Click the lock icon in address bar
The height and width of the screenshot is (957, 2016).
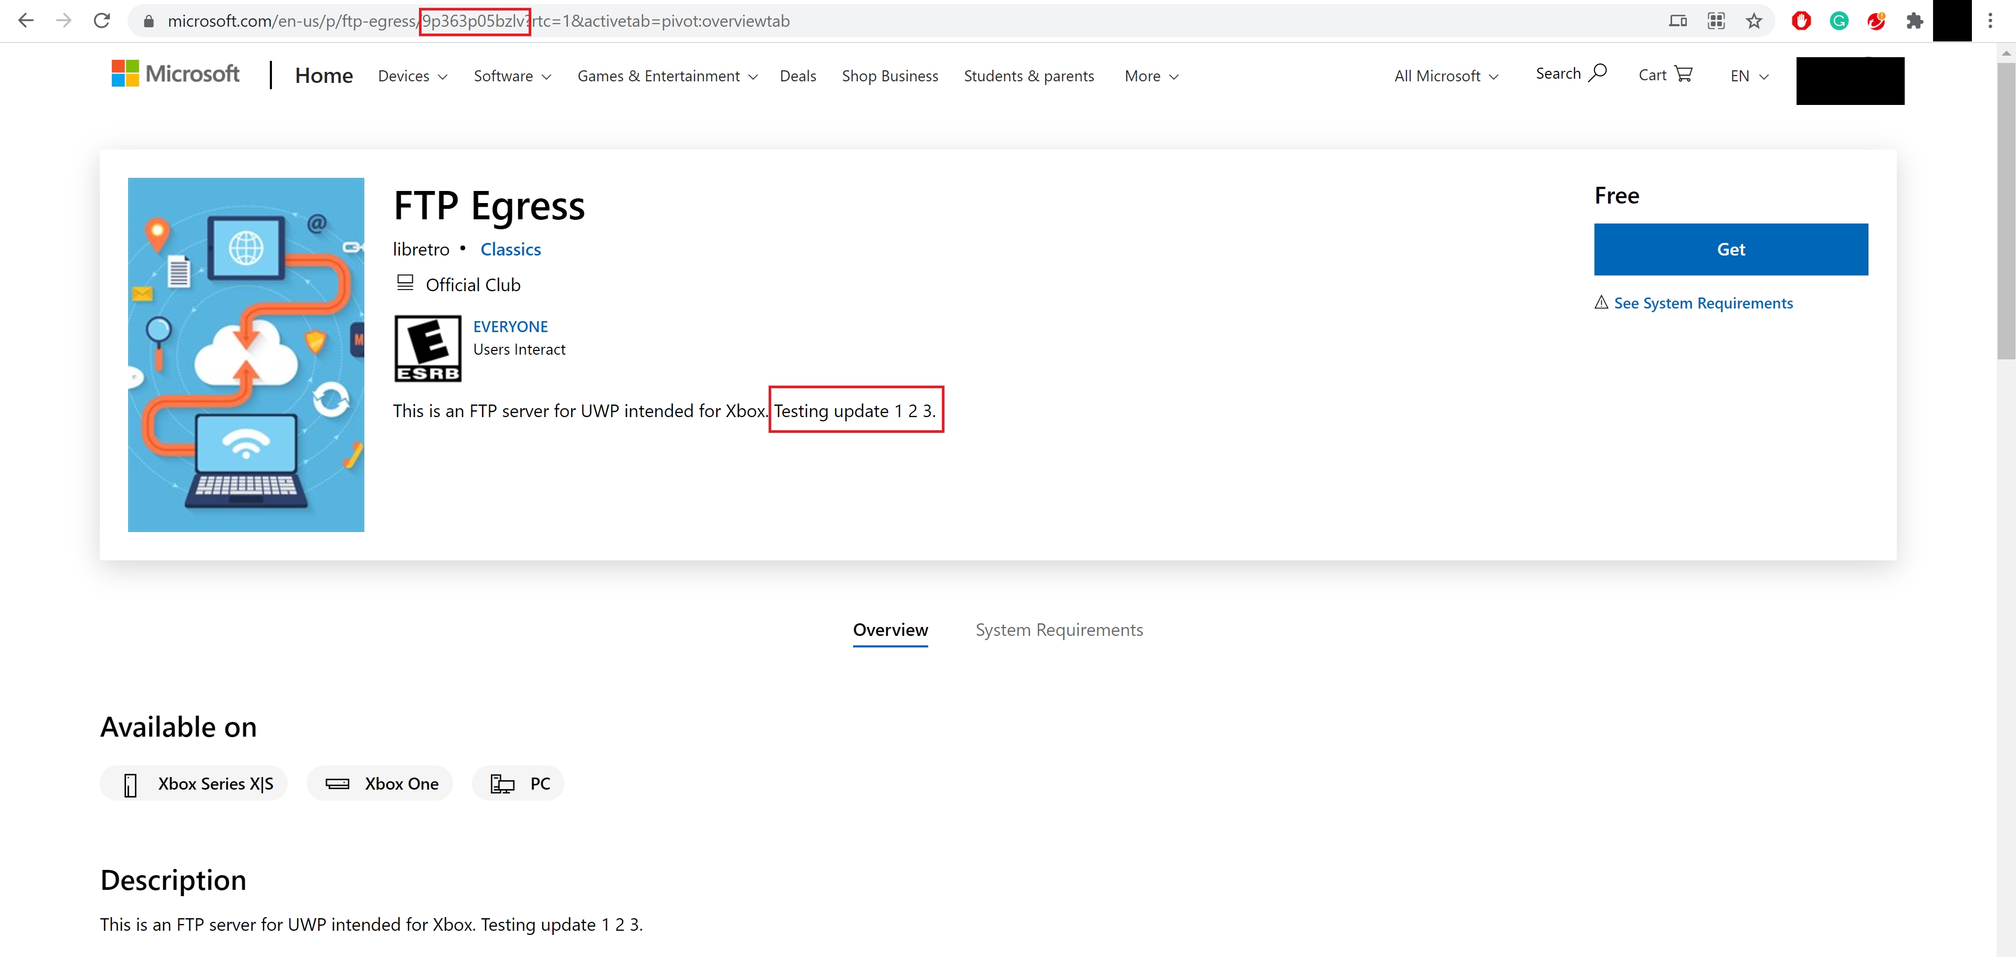149,21
